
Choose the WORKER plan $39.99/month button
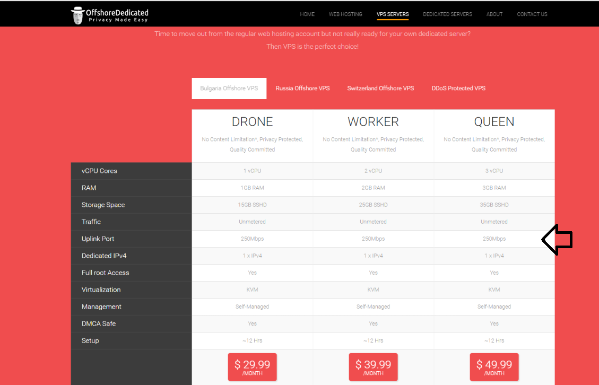coord(373,367)
